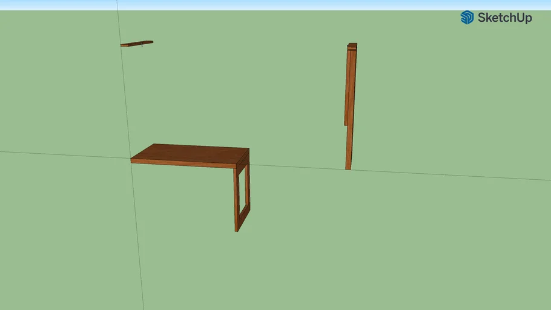The image size is (551, 310).
Task: Click the horizontal axis line right of post
Action: (x=454, y=175)
